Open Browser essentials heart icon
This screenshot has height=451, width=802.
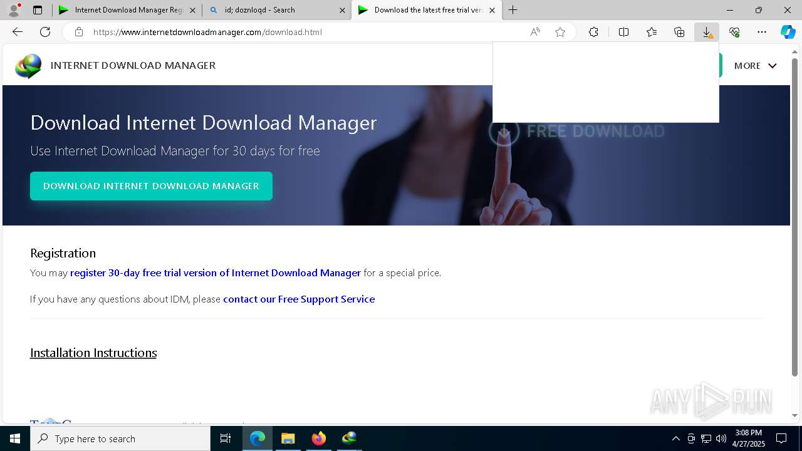734,32
